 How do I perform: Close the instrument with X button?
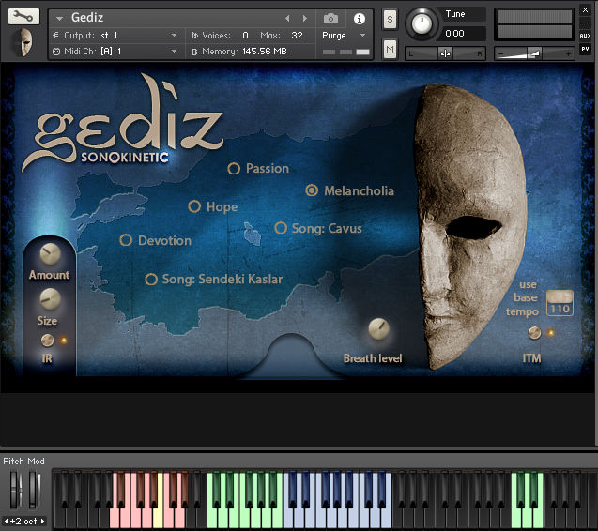[x=586, y=10]
